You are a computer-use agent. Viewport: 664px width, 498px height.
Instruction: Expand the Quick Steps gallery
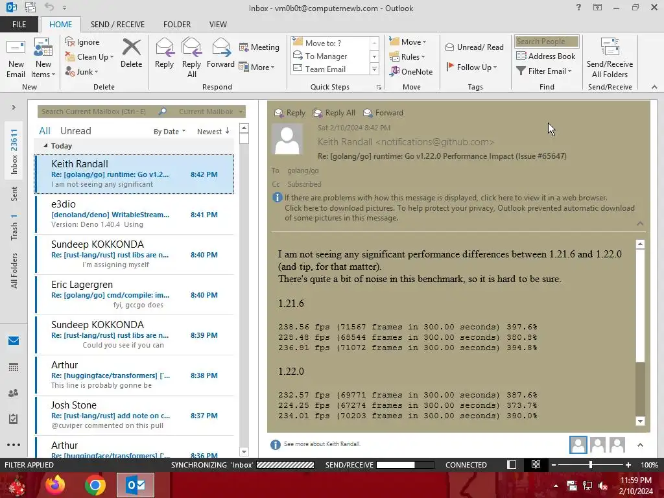(374, 69)
